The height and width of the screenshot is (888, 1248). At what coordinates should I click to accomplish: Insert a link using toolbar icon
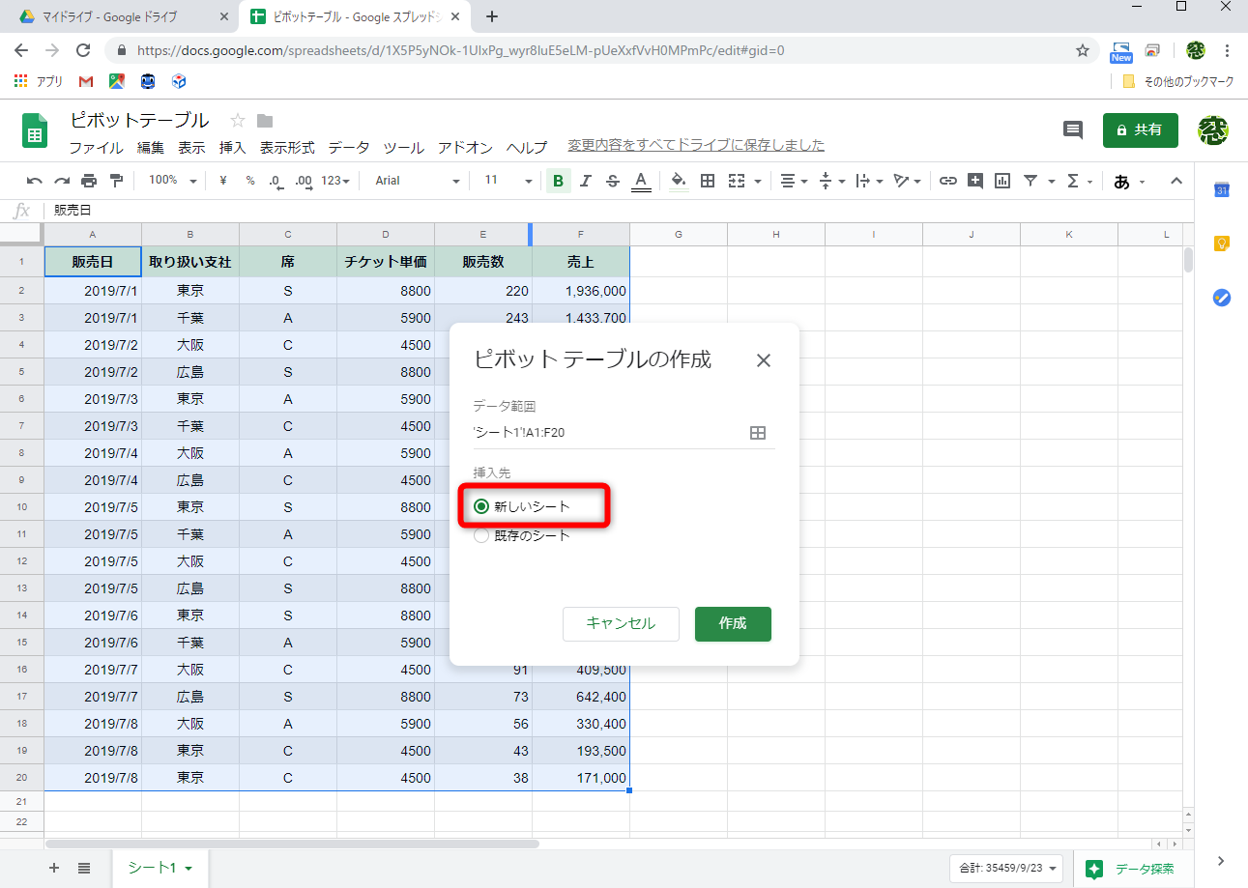[x=948, y=181]
